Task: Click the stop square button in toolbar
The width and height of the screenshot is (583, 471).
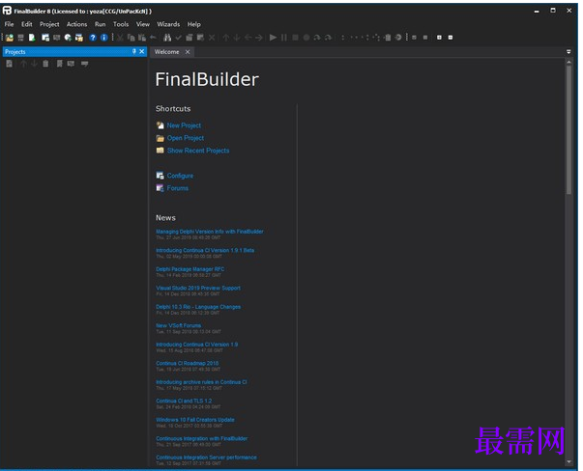Action: (295, 38)
